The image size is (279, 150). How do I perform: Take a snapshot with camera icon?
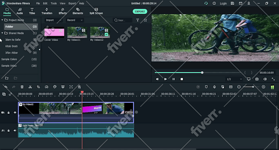pos(257,79)
